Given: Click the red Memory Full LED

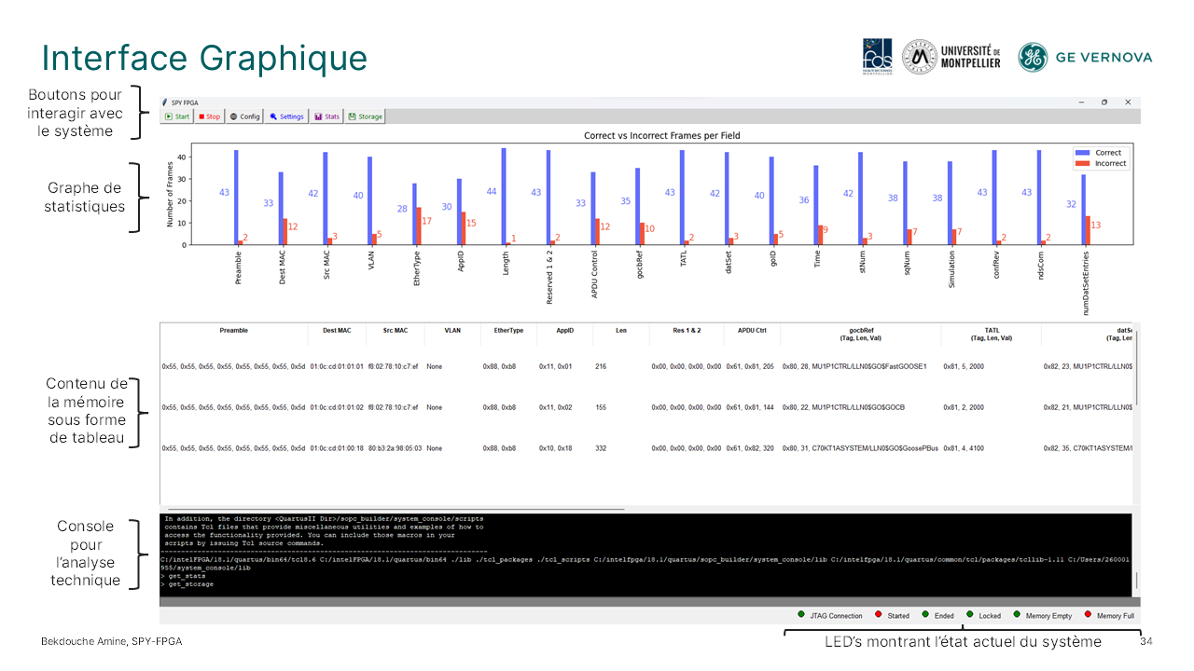Looking at the screenshot, I should coord(1088,615).
